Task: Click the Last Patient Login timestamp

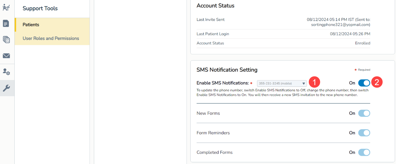Action: pyautogui.click(x=350, y=34)
